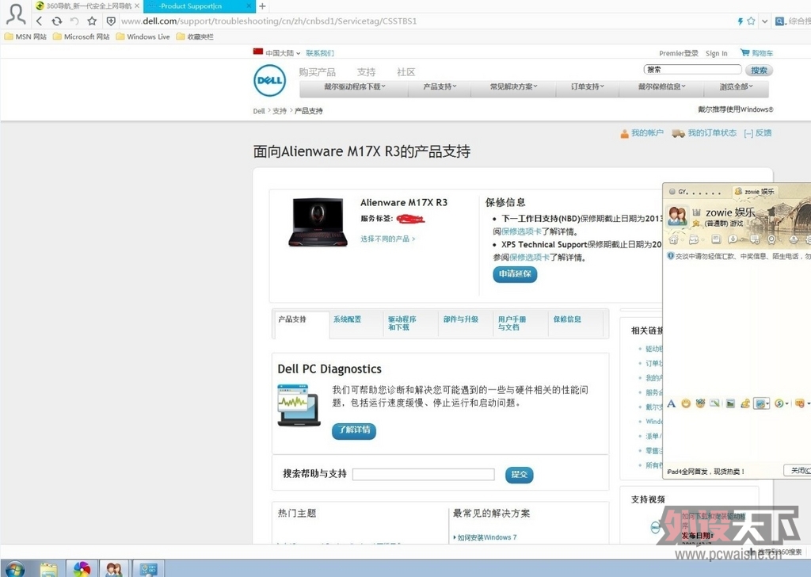The width and height of the screenshot is (811, 577).
Task: Switch to the 用户手册与文档 tab
Action: pyautogui.click(x=512, y=323)
